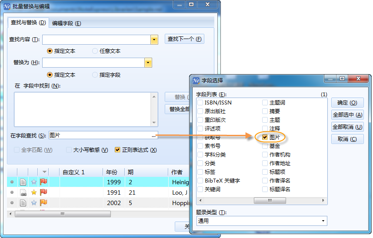Viewport: 373px width, 238px height.
Task: Check the 主题词 field checkbox
Action: (x=265, y=102)
